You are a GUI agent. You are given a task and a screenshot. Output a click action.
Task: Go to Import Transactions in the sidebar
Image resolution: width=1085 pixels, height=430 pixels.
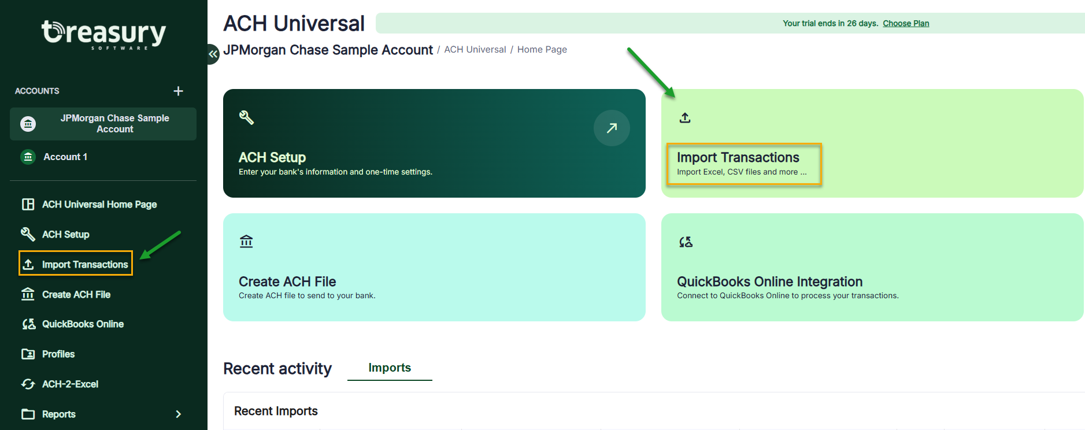pyautogui.click(x=84, y=265)
